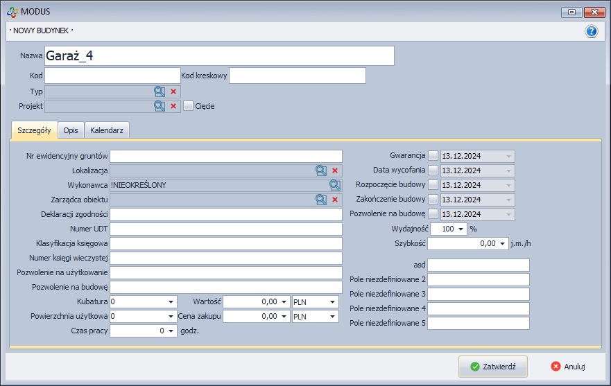Image resolution: width=611 pixels, height=386 pixels.
Task: Click the Anuluj button
Action: 569,367
